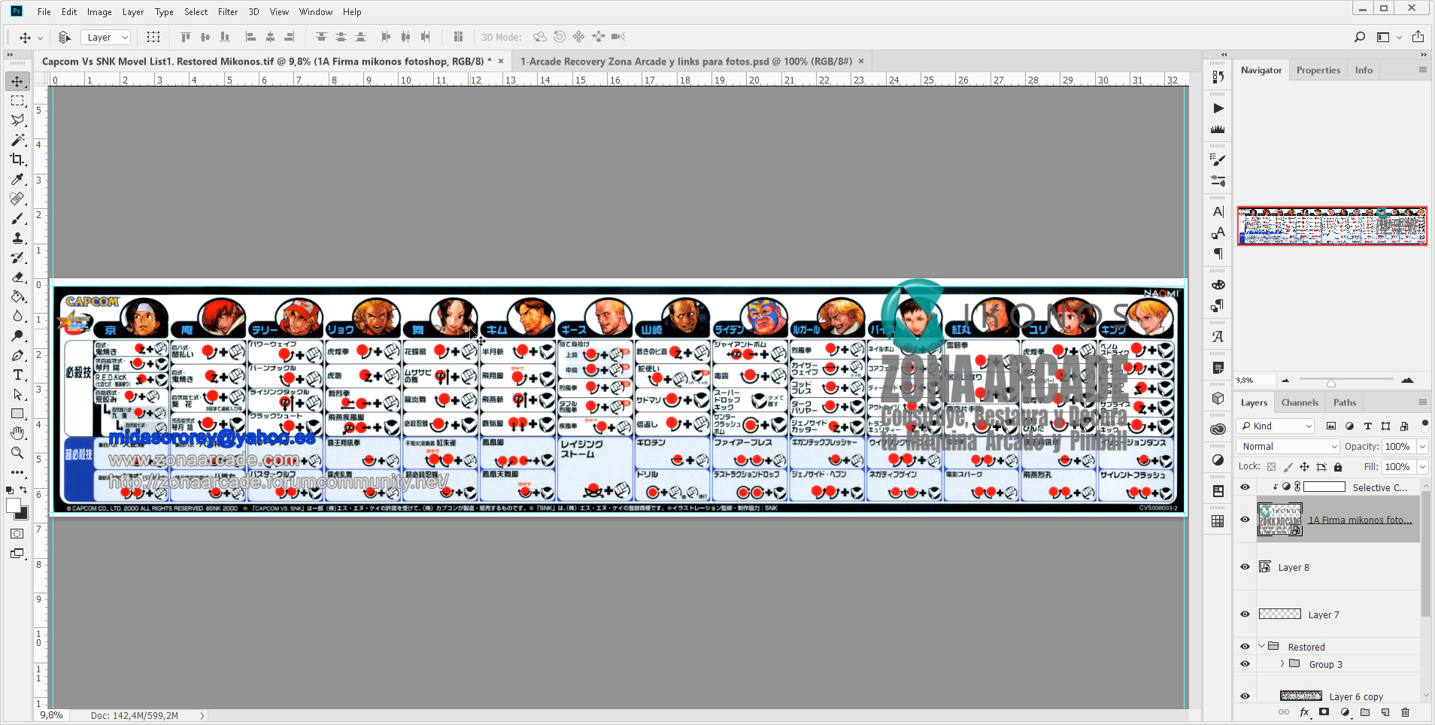Switch to the Arcade Recovery Zona Arcade document tab
1435x725 pixels.
(x=686, y=62)
